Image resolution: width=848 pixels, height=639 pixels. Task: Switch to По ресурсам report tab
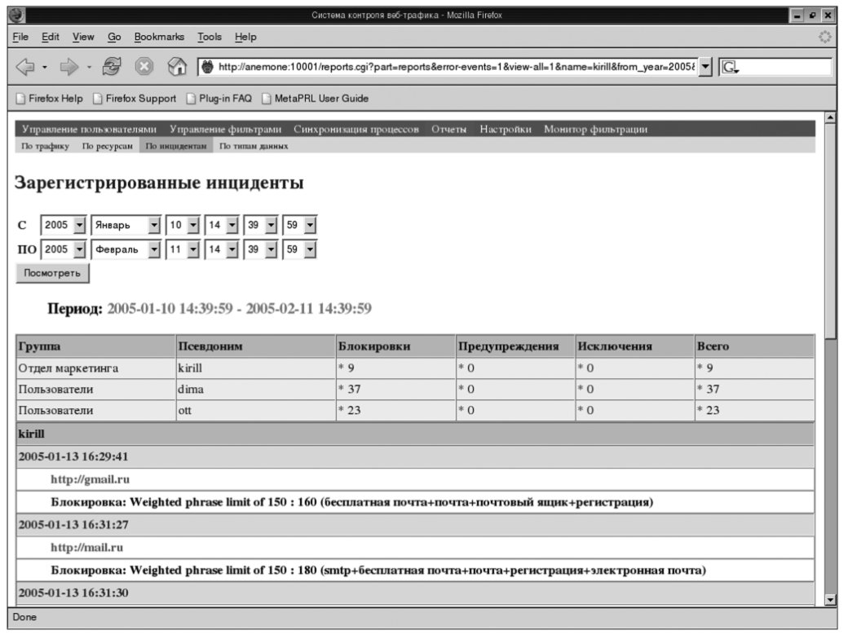pyautogui.click(x=107, y=146)
